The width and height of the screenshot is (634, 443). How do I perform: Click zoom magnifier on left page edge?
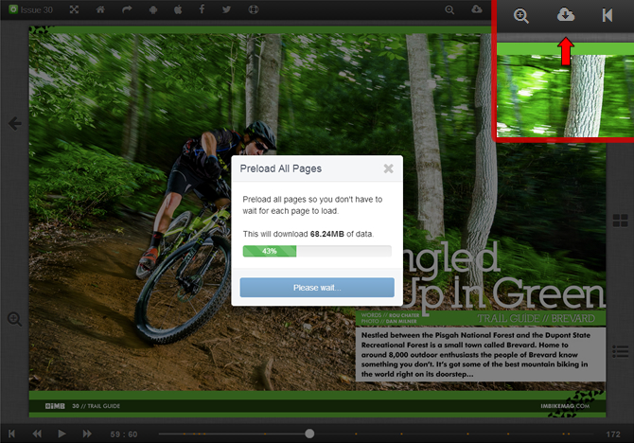pos(14,319)
